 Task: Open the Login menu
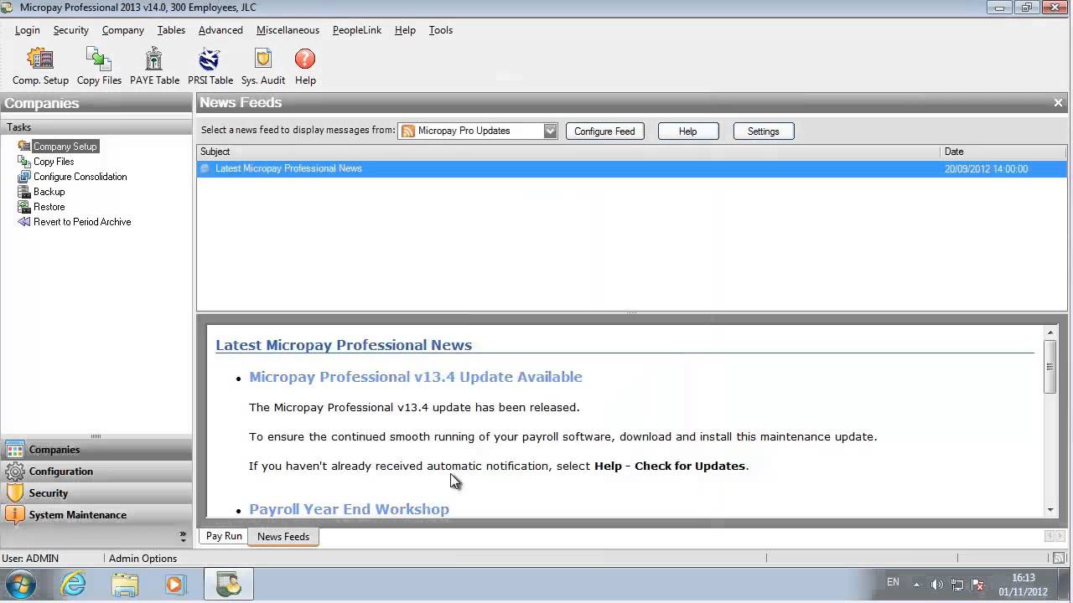[x=27, y=30]
